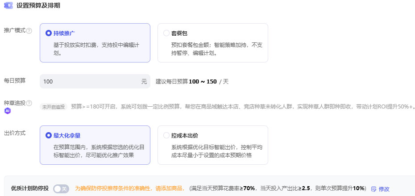Select the 持续推广 radio button

pos(48,33)
